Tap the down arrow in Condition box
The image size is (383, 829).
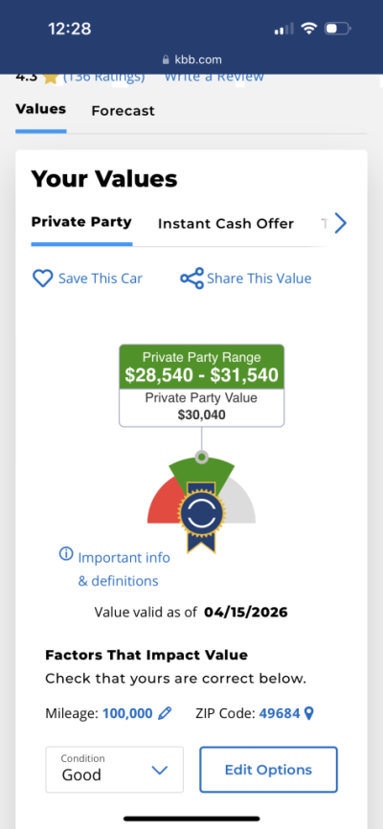point(159,770)
